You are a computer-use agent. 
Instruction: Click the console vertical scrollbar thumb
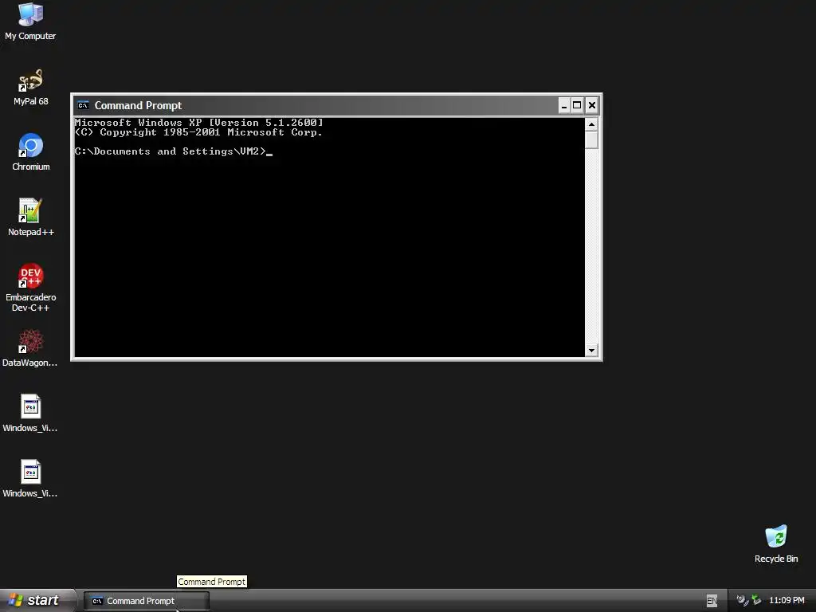click(x=591, y=139)
